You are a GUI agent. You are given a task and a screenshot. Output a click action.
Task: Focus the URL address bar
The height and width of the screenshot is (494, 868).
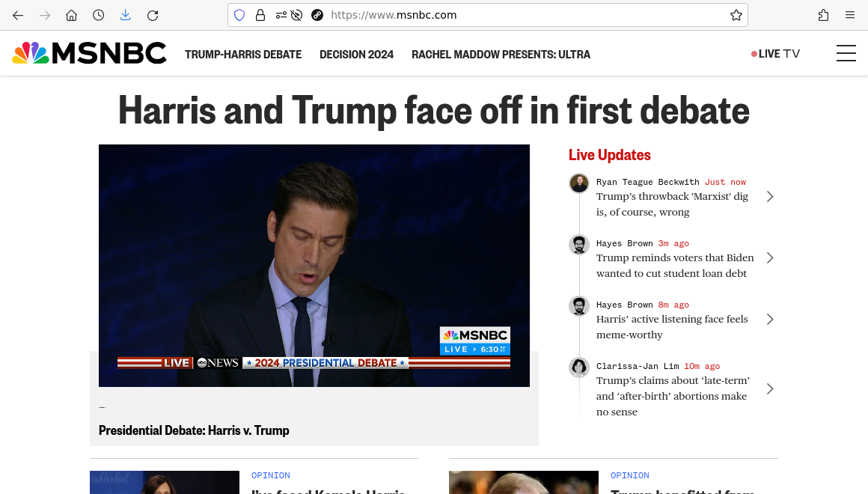tap(524, 15)
